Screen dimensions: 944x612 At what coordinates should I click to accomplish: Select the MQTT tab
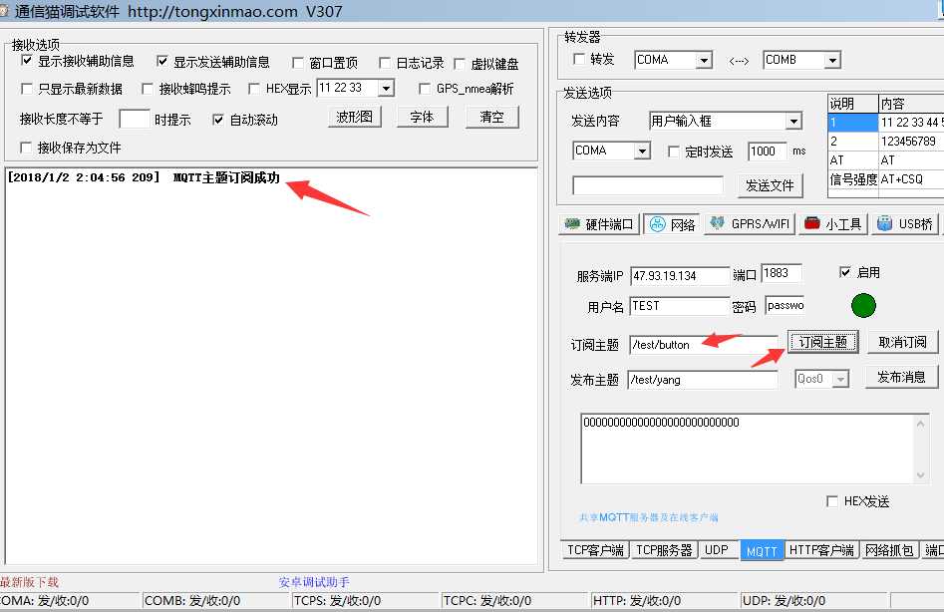762,550
